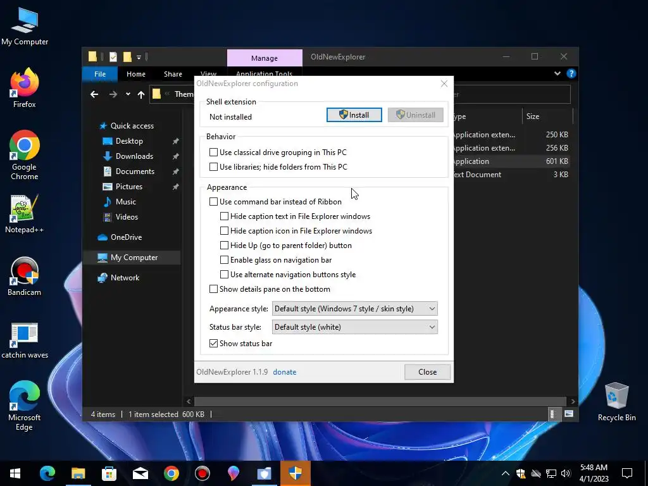Open the Status bar style dropdown
648x486 pixels.
pyautogui.click(x=354, y=327)
